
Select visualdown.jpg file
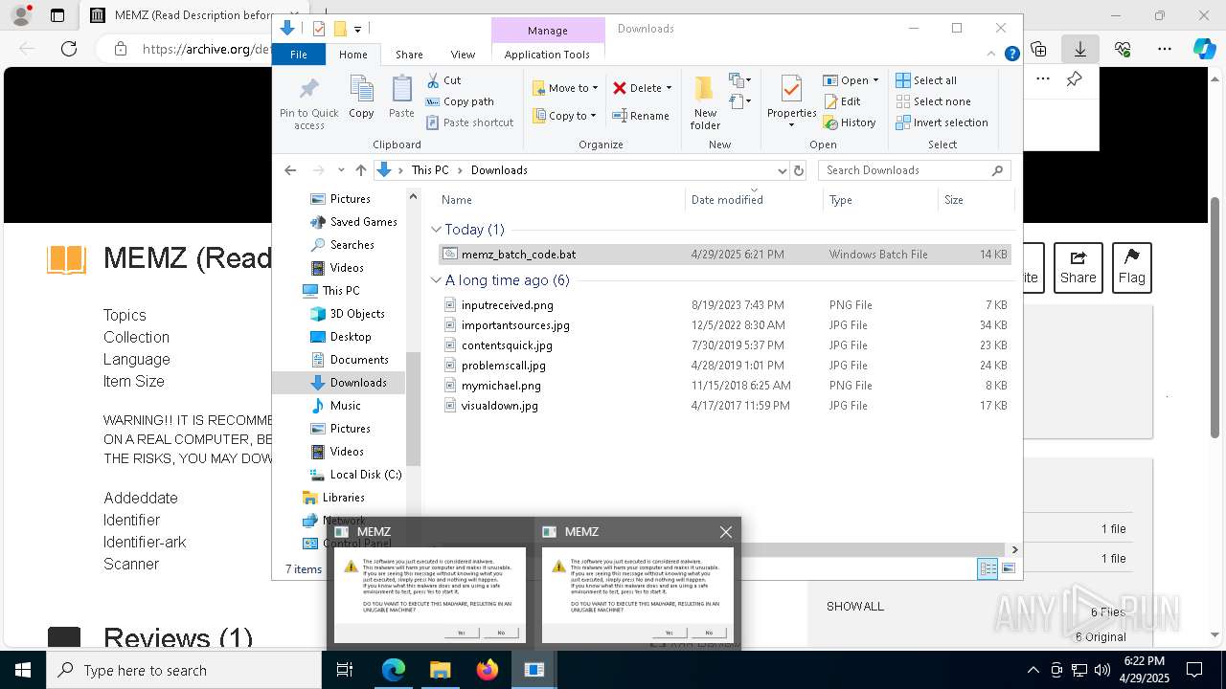pos(724,406)
